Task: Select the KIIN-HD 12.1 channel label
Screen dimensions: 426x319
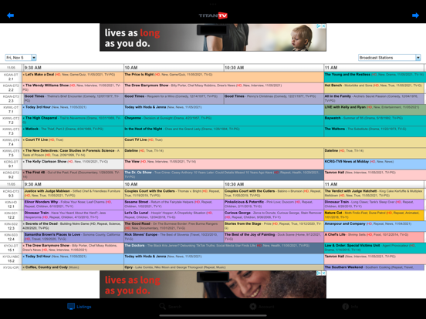Action: [11, 204]
